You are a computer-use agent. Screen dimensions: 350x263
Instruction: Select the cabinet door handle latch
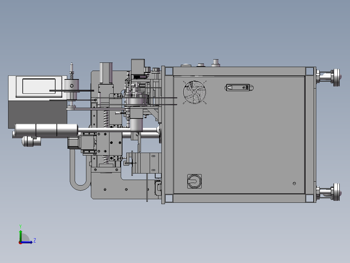click(239, 88)
